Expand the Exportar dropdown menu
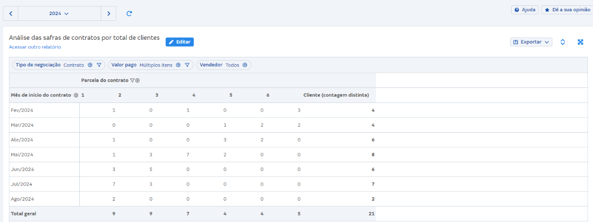The image size is (593, 222). [x=531, y=42]
